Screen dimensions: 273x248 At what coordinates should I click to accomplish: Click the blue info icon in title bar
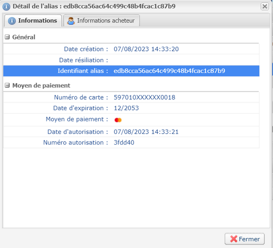[x=7, y=7]
